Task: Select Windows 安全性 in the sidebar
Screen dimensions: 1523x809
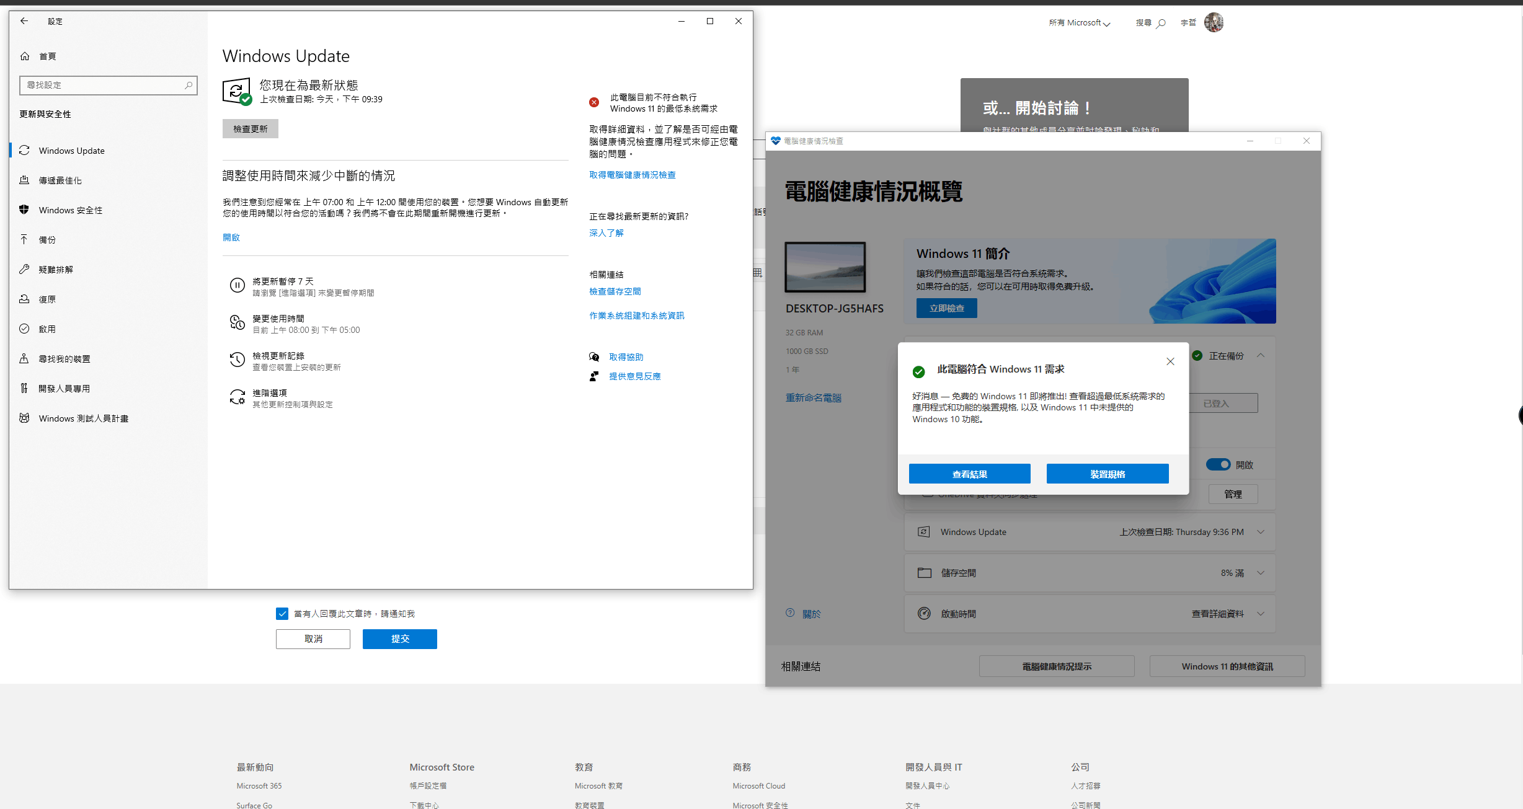Action: pos(70,210)
